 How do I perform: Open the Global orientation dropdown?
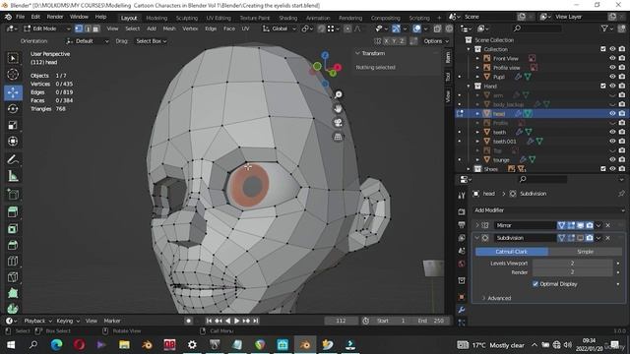(280, 29)
